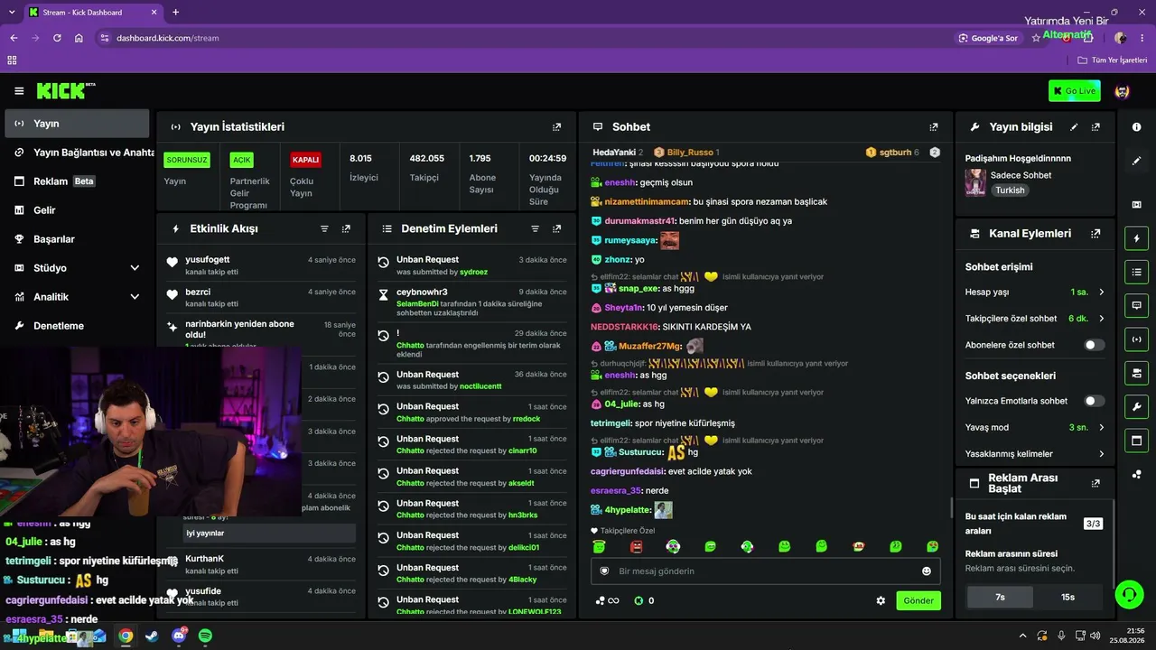
Task: Select the 15s ad break duration
Action: (x=1067, y=597)
